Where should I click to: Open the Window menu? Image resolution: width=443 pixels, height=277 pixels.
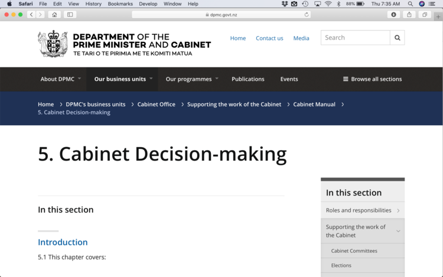pos(172,4)
